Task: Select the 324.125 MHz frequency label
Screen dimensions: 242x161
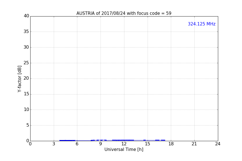Action: 202,24
